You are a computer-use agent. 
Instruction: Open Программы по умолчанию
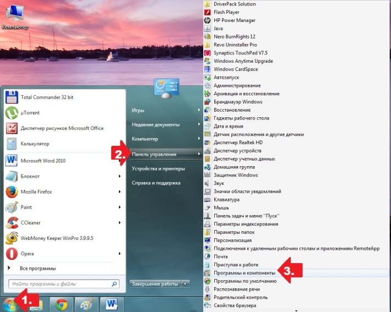tap(245, 281)
